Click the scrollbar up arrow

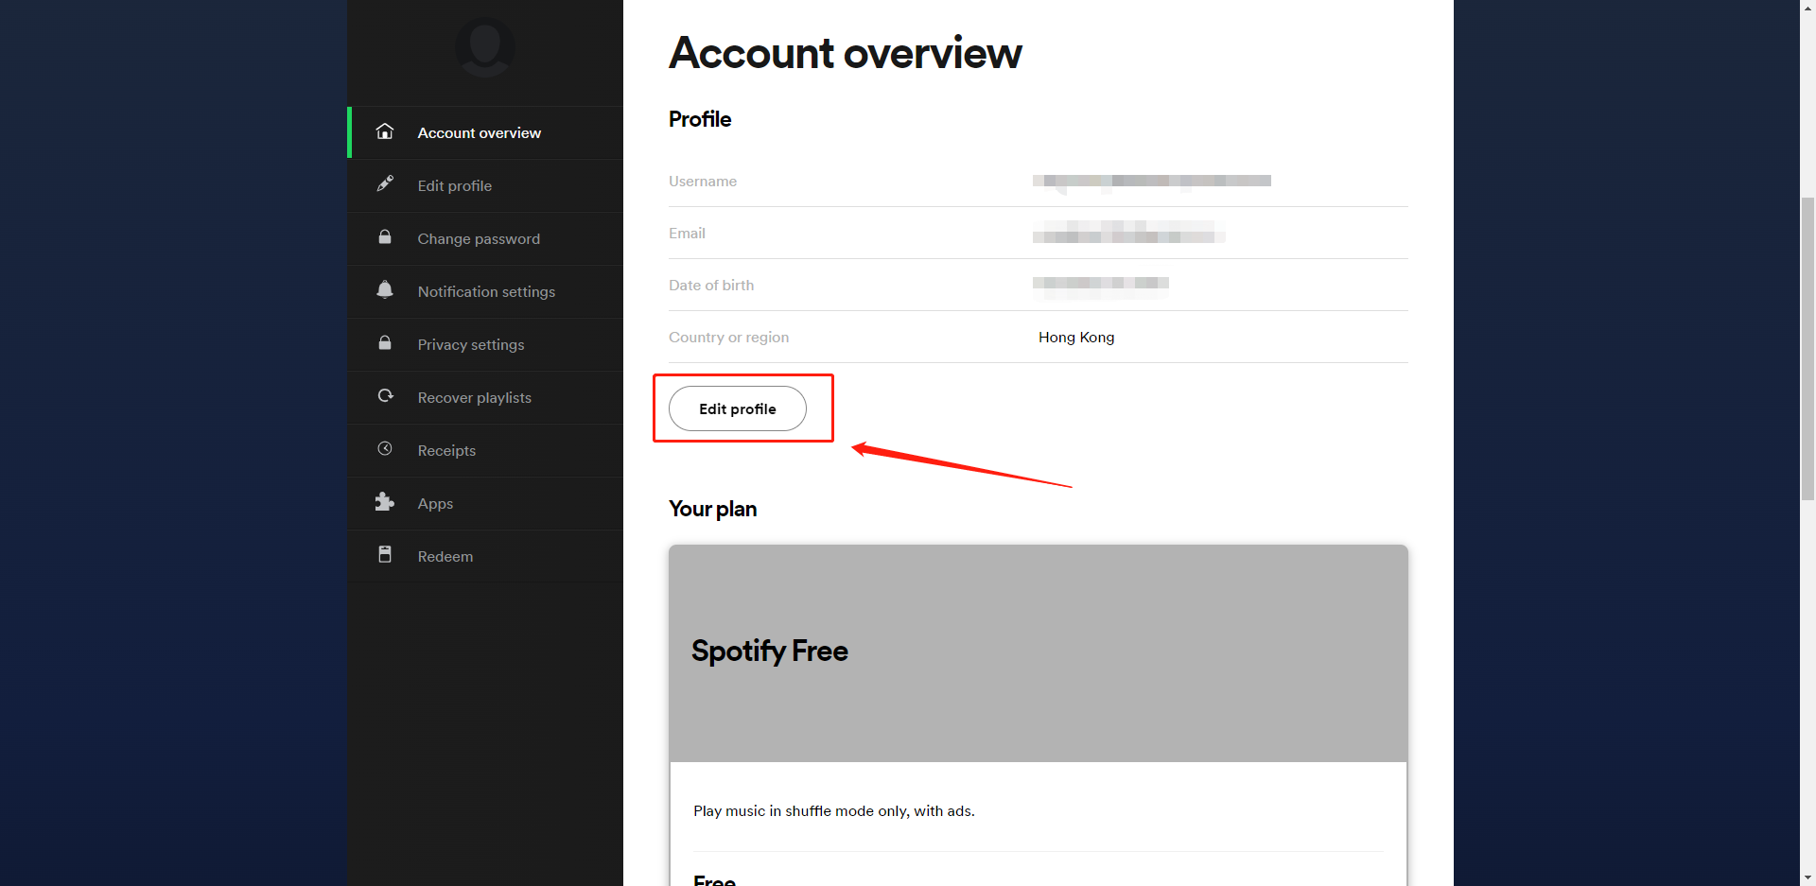[x=1807, y=8]
